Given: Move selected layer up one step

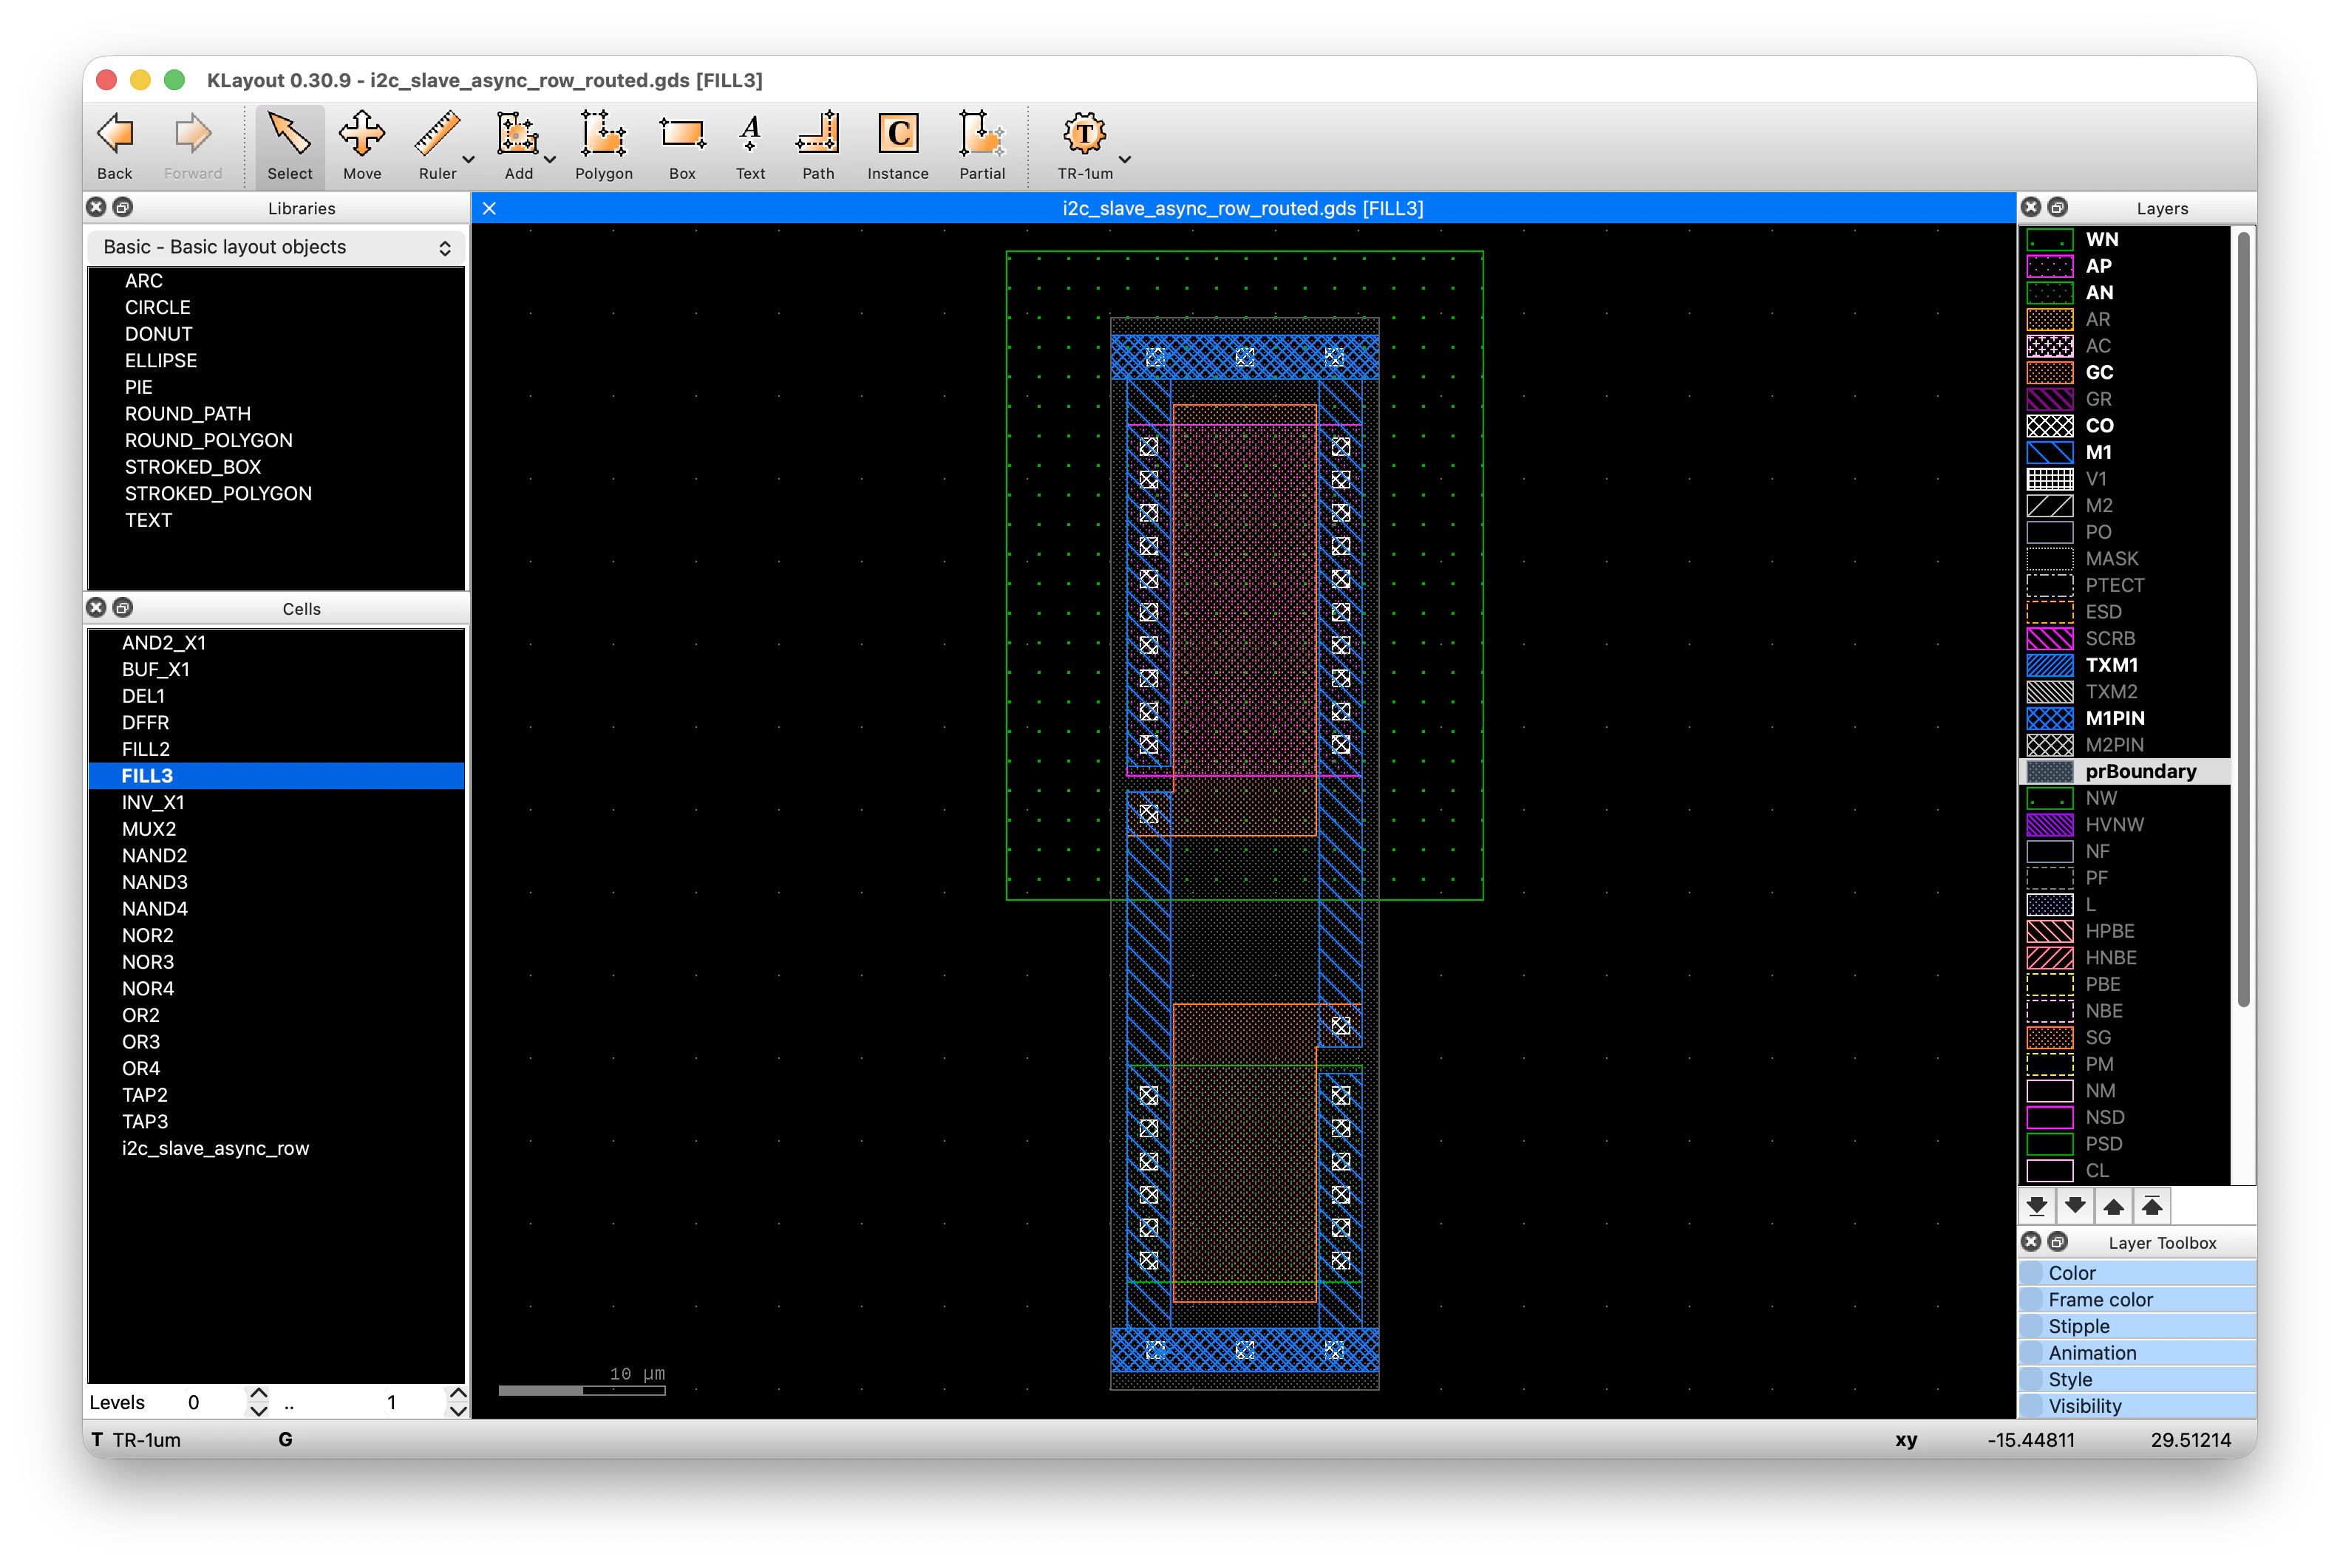Looking at the screenshot, I should coord(2114,1206).
